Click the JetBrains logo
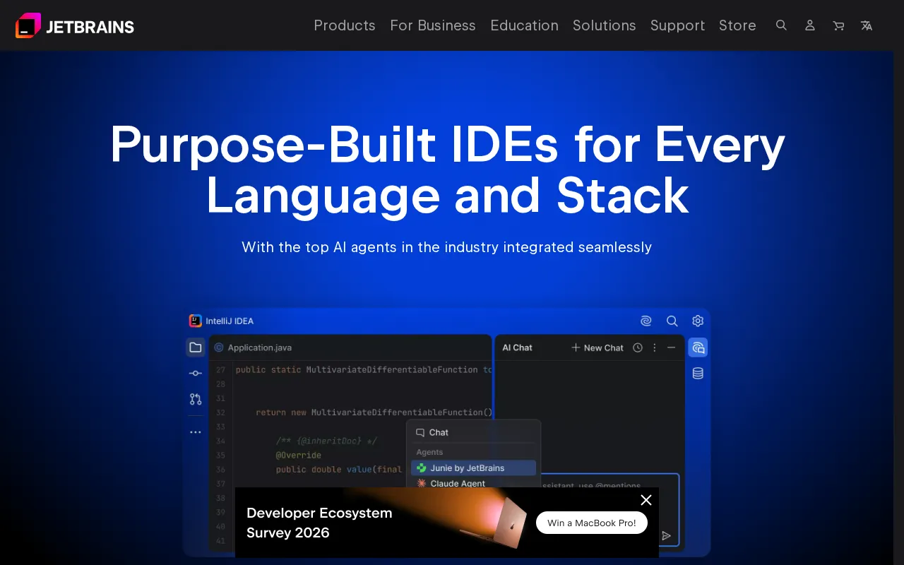 pyautogui.click(x=75, y=25)
